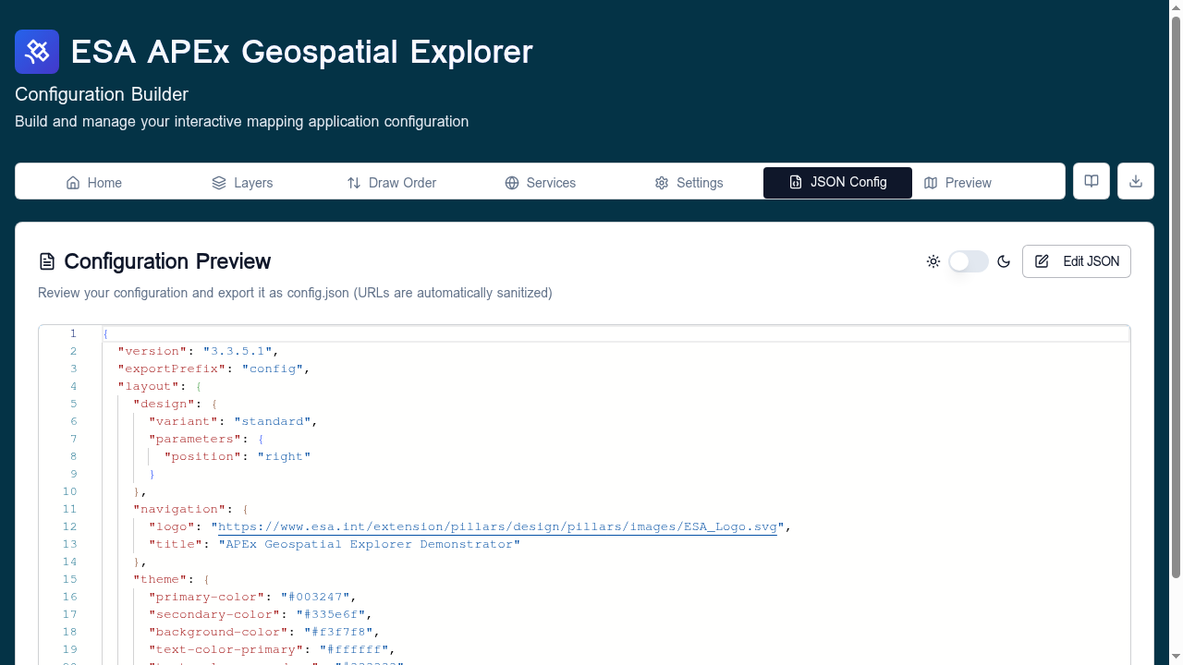Click the moon dark-mode icon
Screen dimensions: 1183x665
[1004, 261]
